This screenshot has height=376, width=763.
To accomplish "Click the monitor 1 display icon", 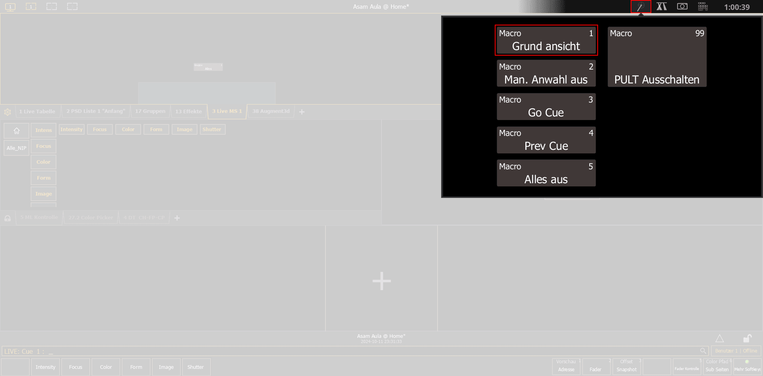I will click(10, 7).
